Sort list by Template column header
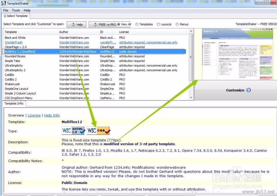This screenshot has width=277, height=196. [x=30, y=32]
